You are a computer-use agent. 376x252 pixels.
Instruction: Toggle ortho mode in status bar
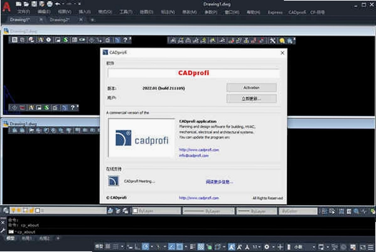click(x=137, y=247)
